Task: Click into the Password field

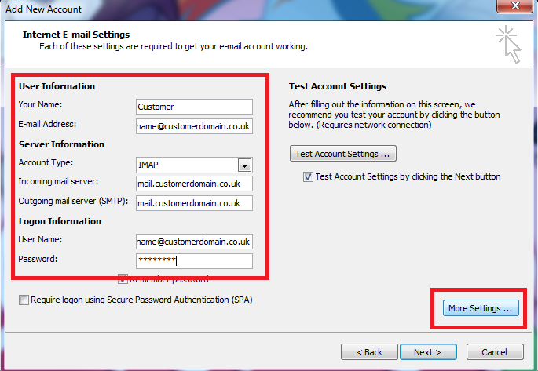Action: [x=193, y=260]
